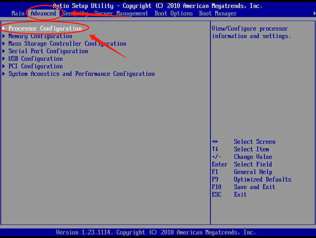The height and width of the screenshot is (238, 316).
Task: Open Serial Port Configuration
Action: (x=48, y=51)
